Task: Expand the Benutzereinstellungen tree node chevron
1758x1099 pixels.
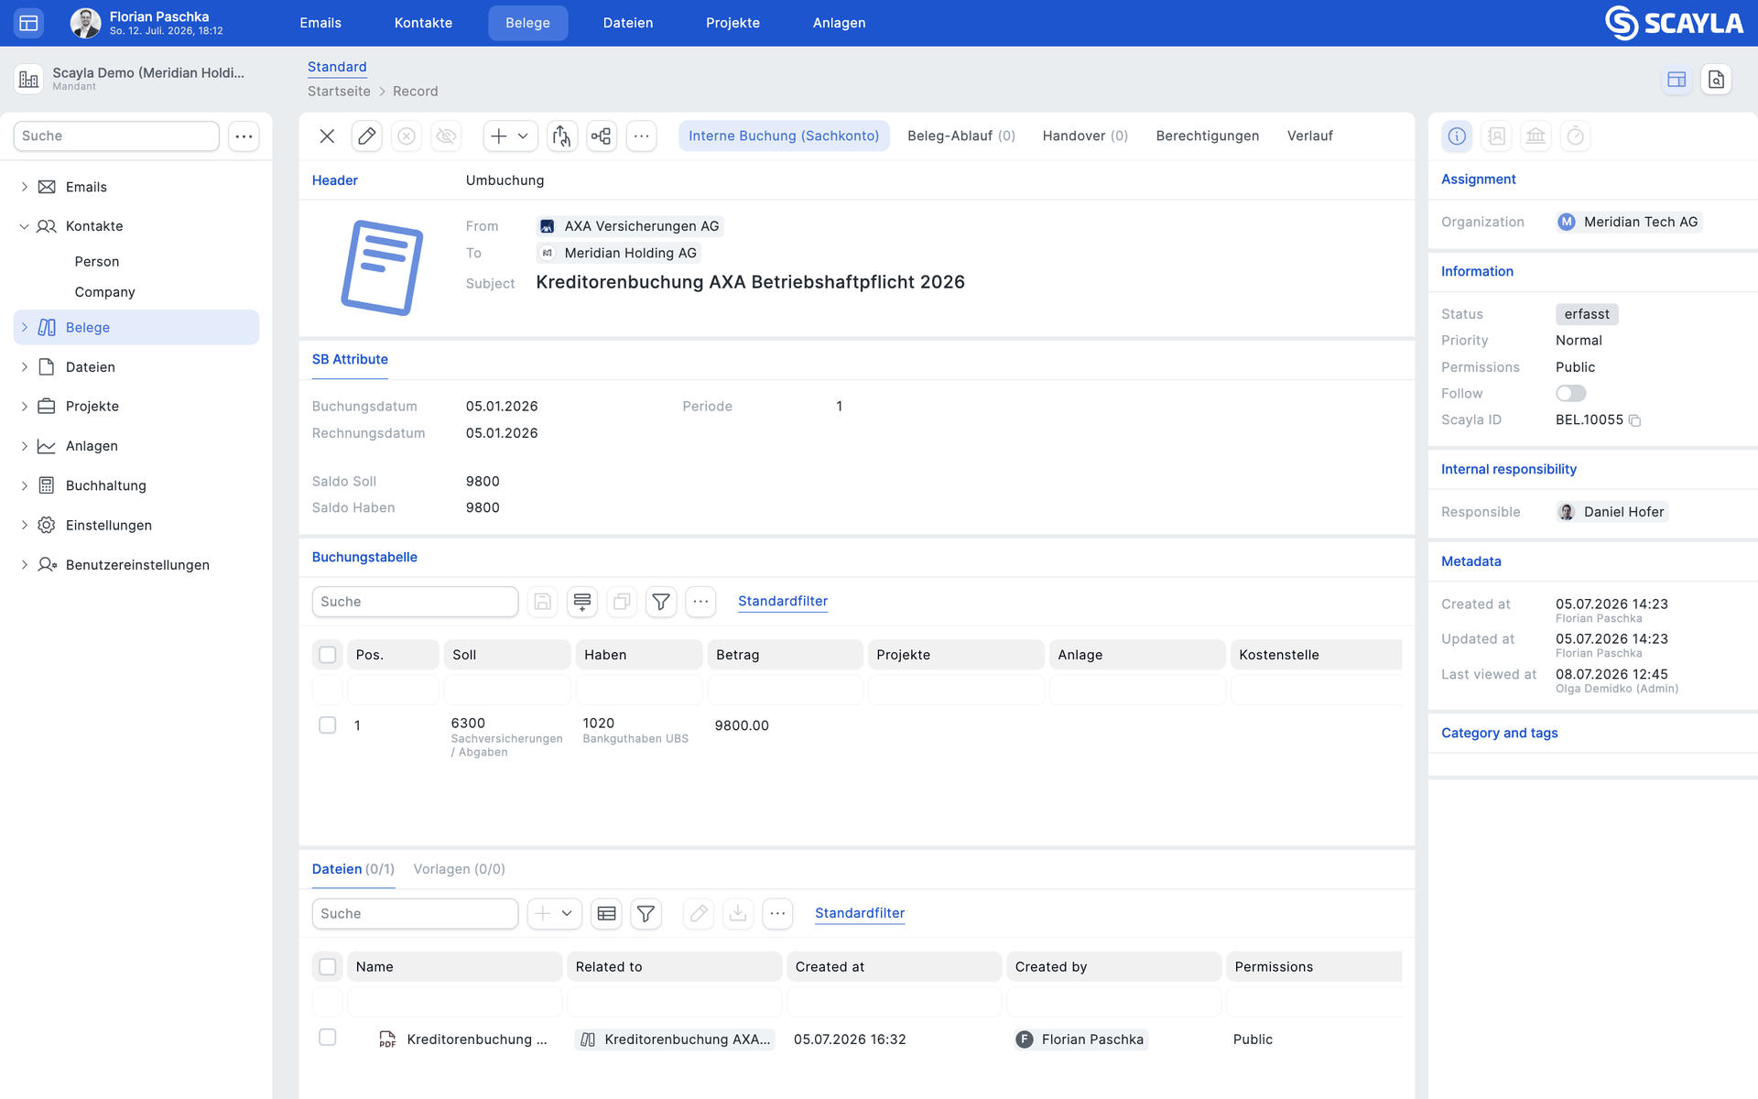Action: pyautogui.click(x=25, y=565)
